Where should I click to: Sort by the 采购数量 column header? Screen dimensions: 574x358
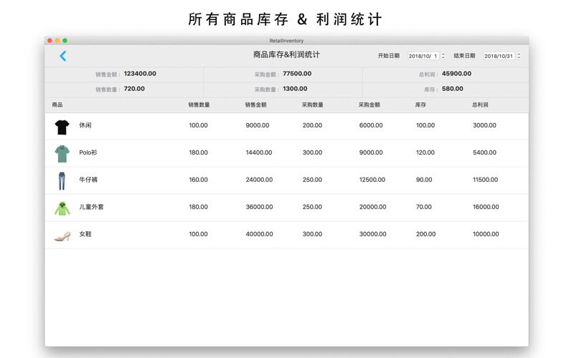coord(312,105)
